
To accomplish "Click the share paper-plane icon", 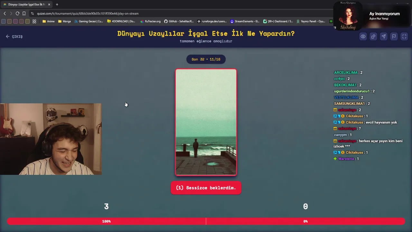I will point(383,36).
